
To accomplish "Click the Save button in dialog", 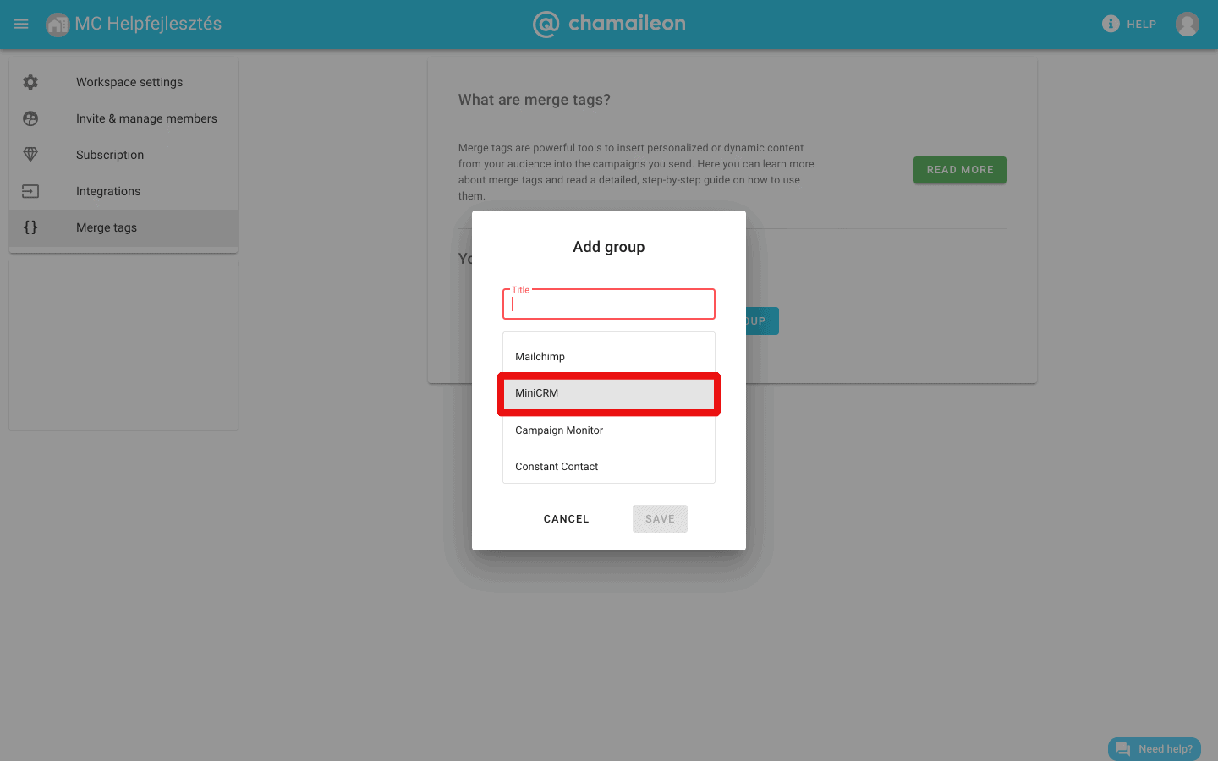I will tap(660, 519).
